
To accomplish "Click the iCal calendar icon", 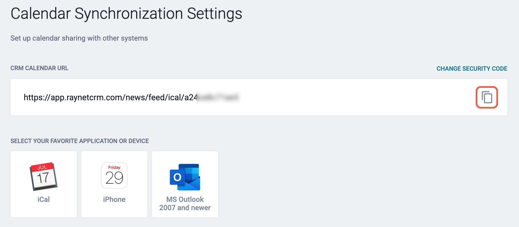I will 44,176.
